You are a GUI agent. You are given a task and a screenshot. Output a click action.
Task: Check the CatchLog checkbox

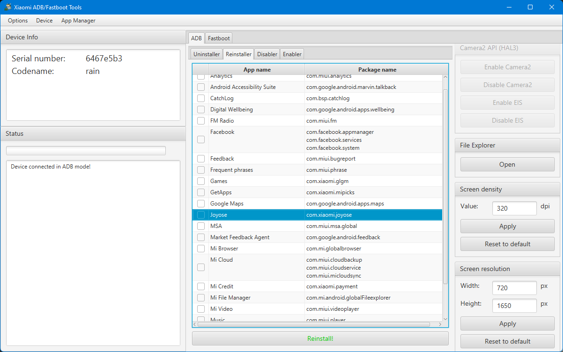pyautogui.click(x=201, y=98)
